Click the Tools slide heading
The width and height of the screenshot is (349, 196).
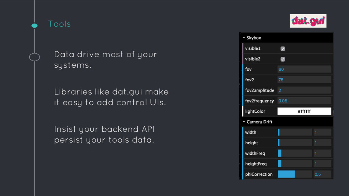(x=59, y=24)
